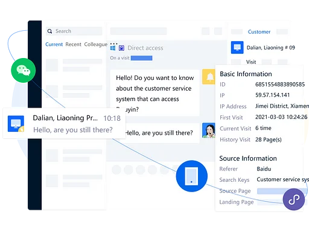Click the agent reply 'Hello, are you still there?' bubble

[159, 133]
